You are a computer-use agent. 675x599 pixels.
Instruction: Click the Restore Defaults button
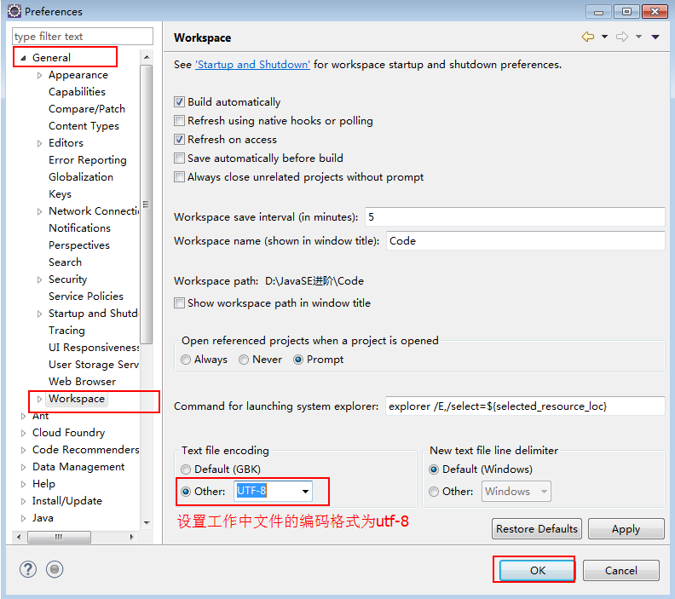click(x=537, y=529)
